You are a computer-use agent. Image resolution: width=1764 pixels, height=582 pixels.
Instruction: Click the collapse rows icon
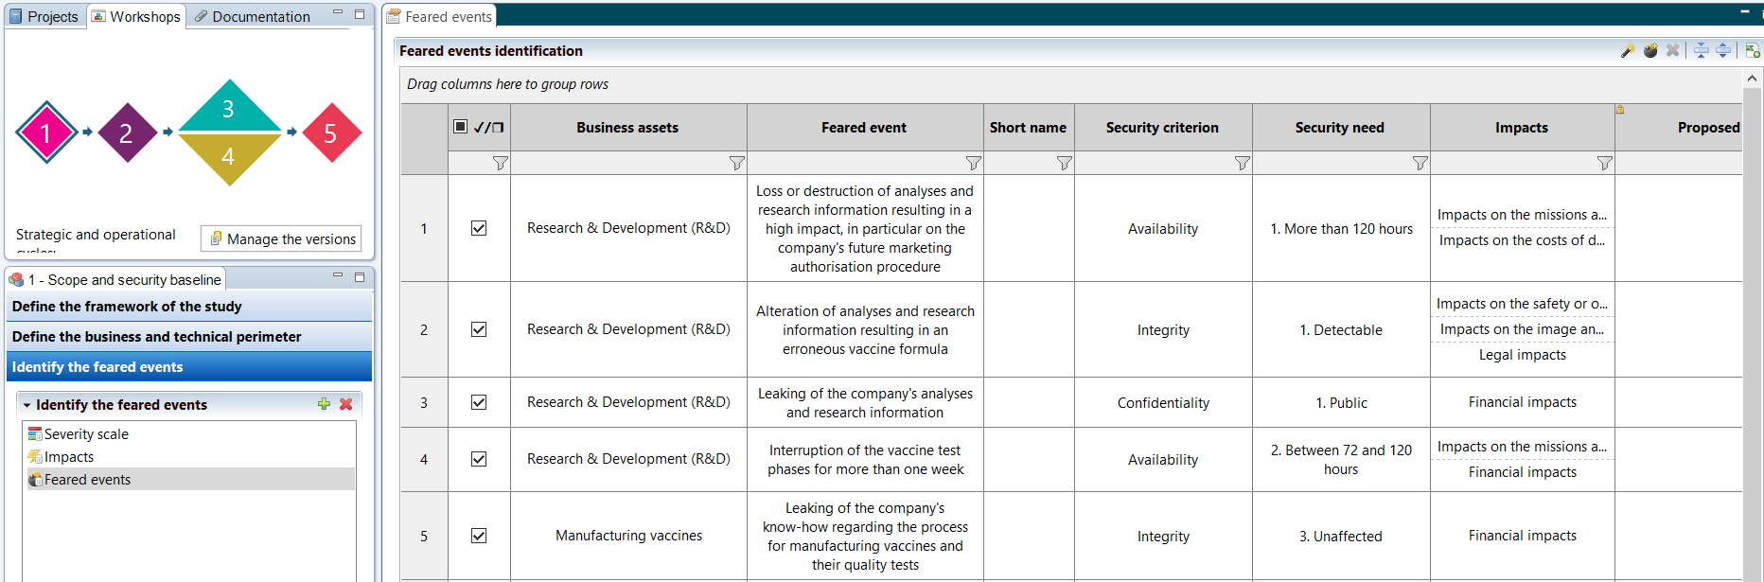1701,51
